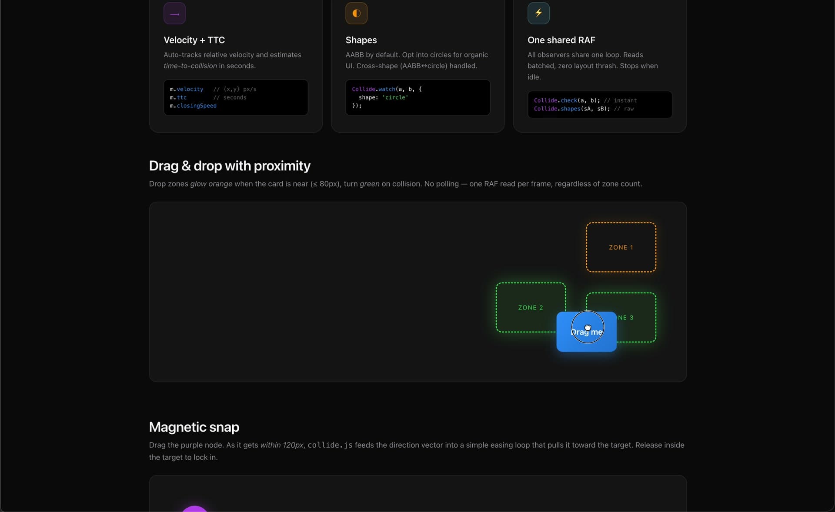Click the purple magnetic node circle
The width and height of the screenshot is (835, 512).
(x=194, y=509)
